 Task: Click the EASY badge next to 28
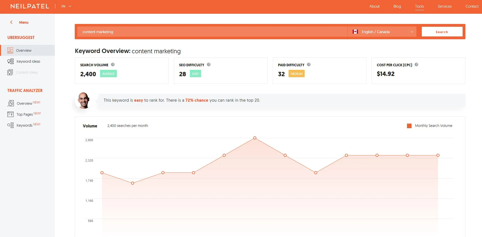[195, 74]
